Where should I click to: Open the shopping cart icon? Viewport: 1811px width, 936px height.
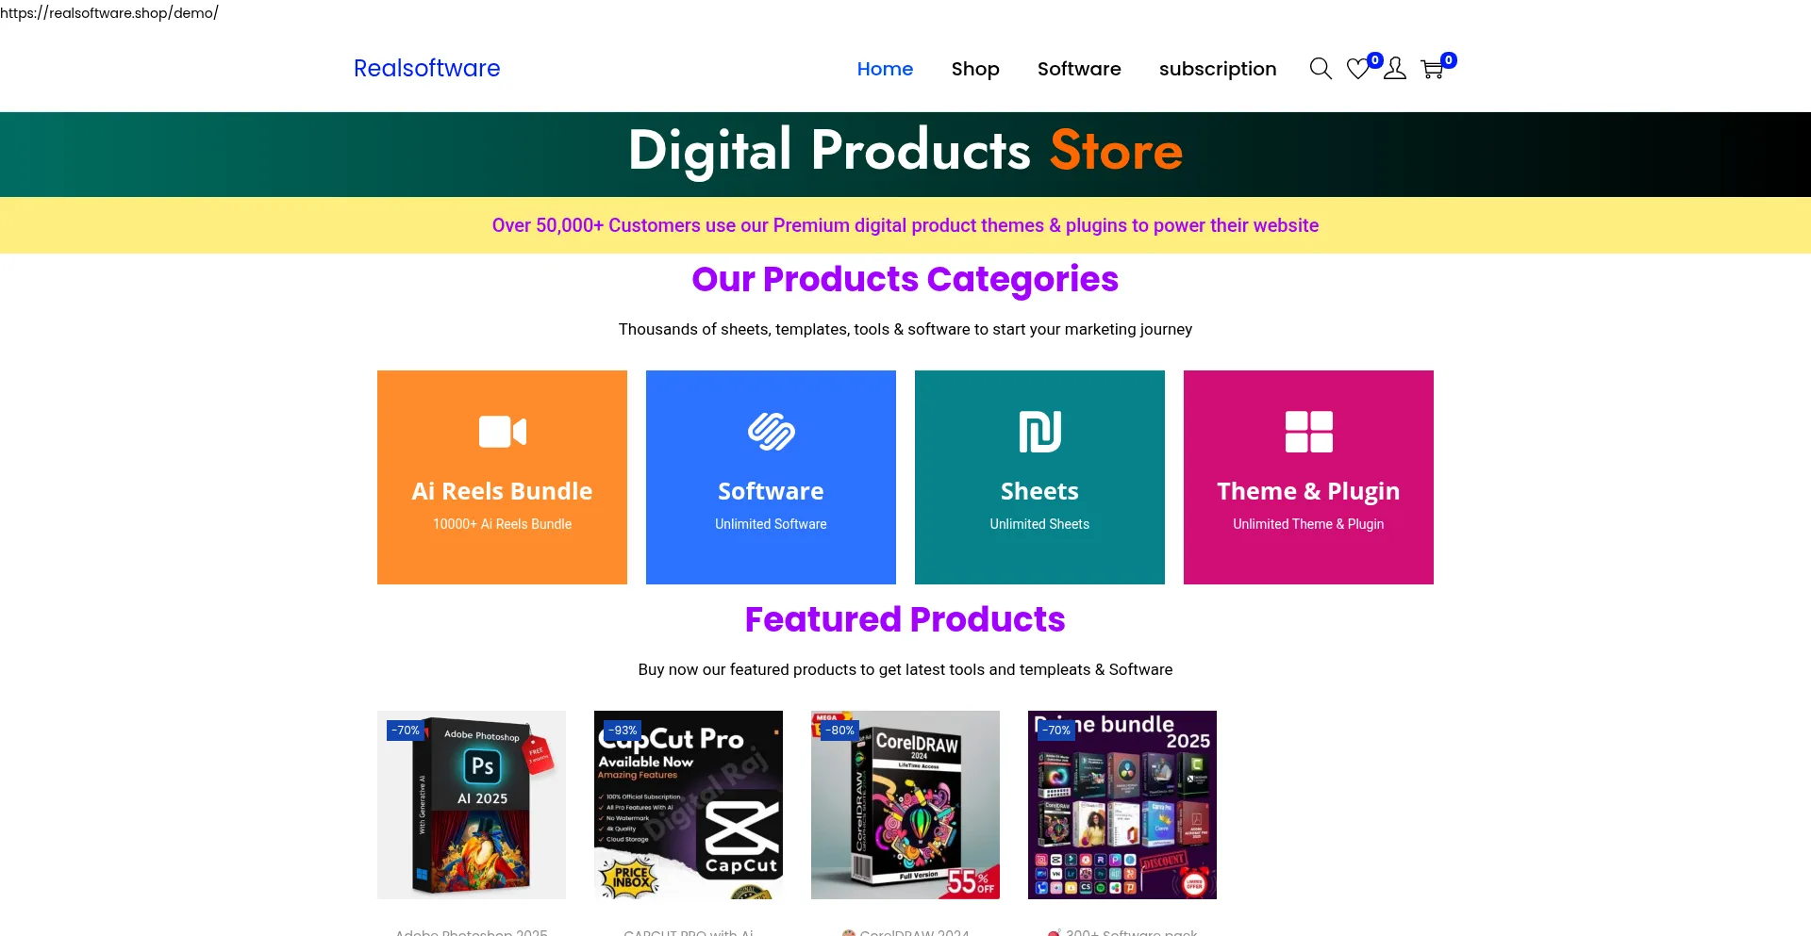pyautogui.click(x=1432, y=69)
